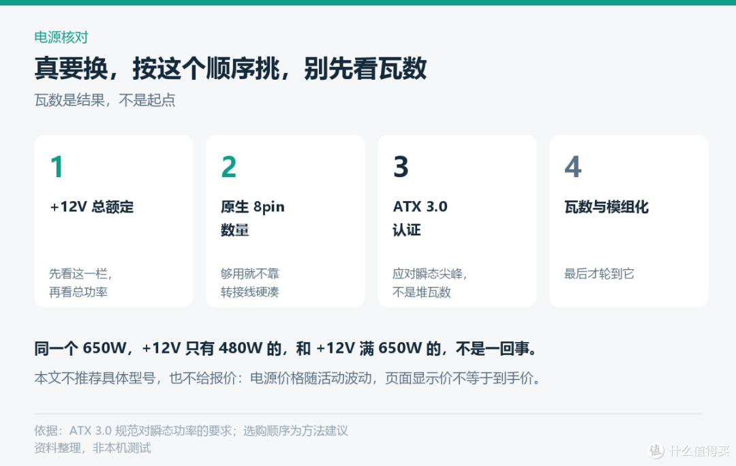Viewport: 736px width, 466px height.
Task: Click the text '最后才轮到它'
Action: coord(599,274)
